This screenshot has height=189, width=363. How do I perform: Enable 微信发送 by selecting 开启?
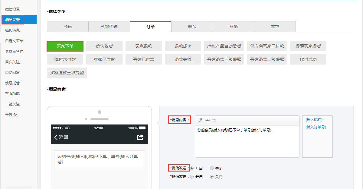(192, 168)
